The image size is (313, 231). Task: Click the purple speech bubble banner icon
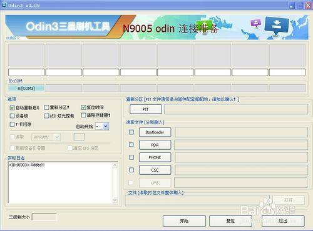(x=256, y=23)
